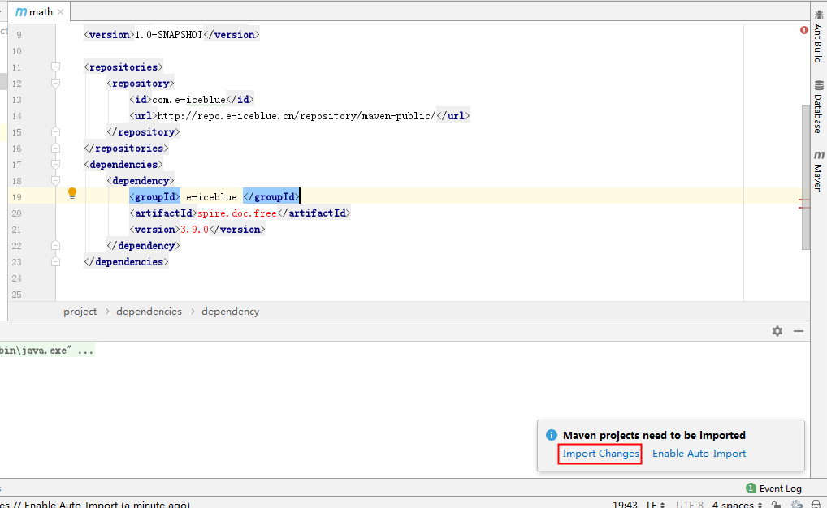Open the Event Log
The image size is (827, 508).
click(773, 489)
